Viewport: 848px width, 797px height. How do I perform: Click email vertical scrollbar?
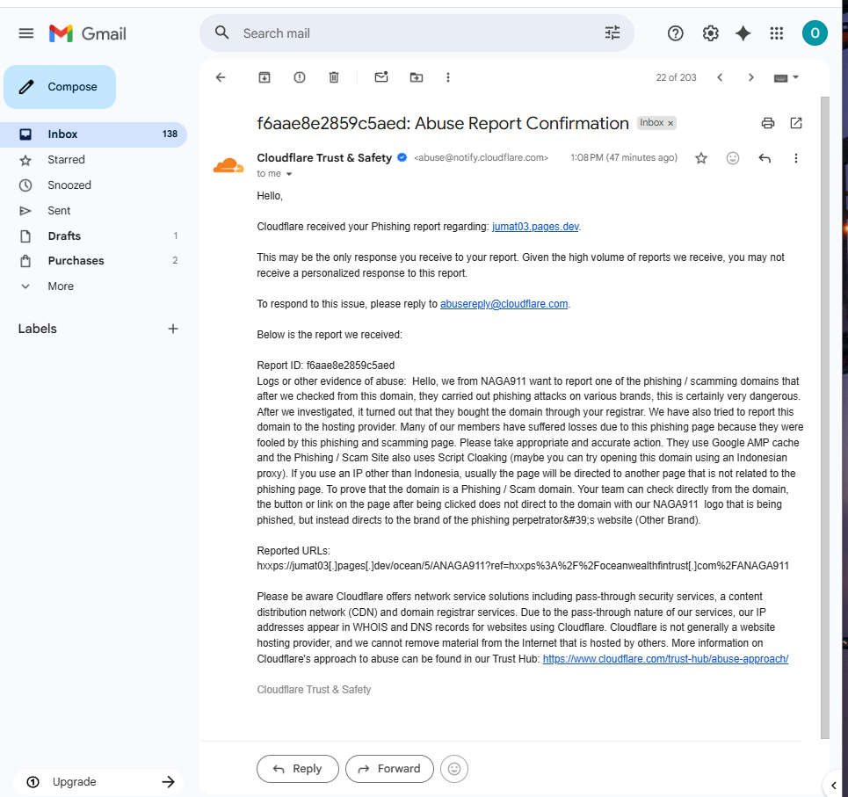[x=825, y=417]
